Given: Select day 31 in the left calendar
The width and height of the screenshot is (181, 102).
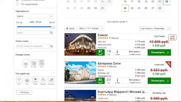Looking at the screenshot, I should pyautogui.click(x=102, y=8).
